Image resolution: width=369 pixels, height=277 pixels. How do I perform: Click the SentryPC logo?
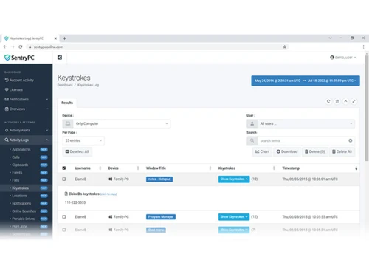click(x=19, y=58)
